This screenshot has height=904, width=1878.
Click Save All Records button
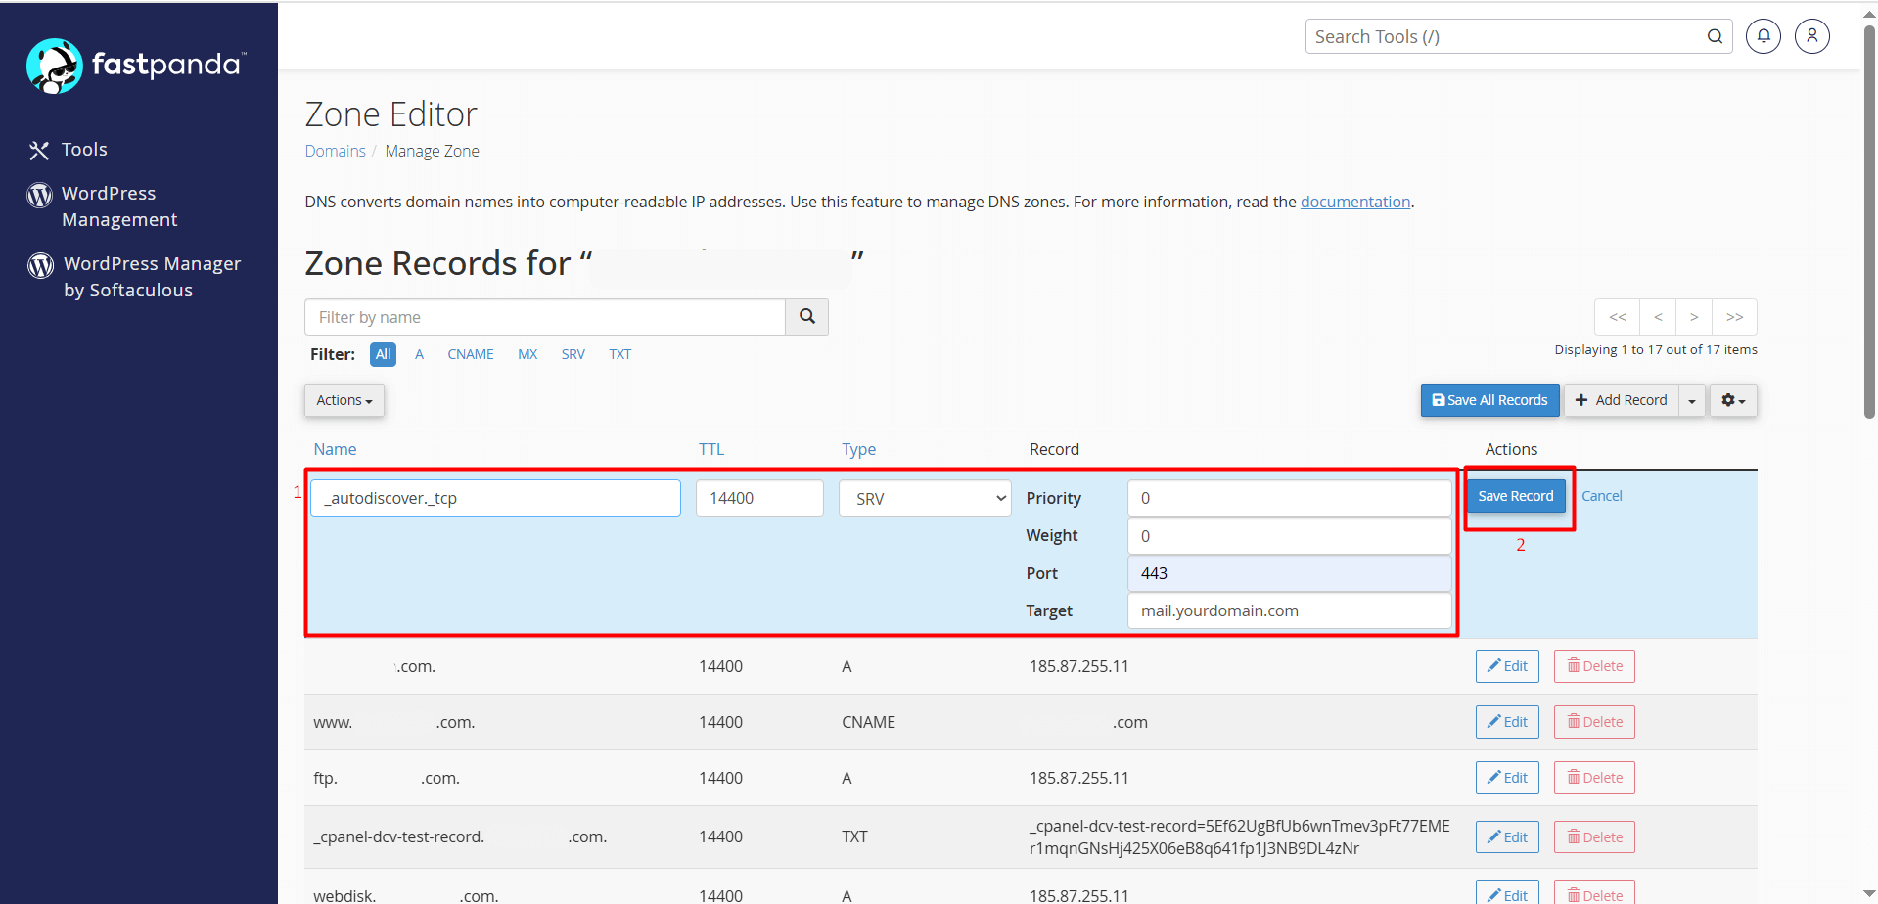click(x=1489, y=400)
